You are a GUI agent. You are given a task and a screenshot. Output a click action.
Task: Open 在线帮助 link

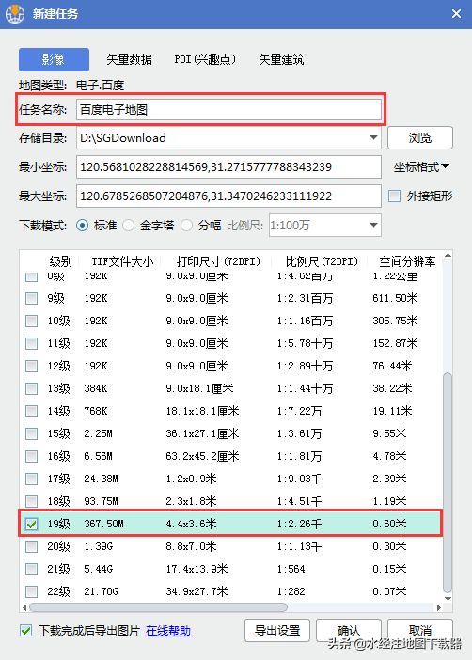click(x=168, y=631)
